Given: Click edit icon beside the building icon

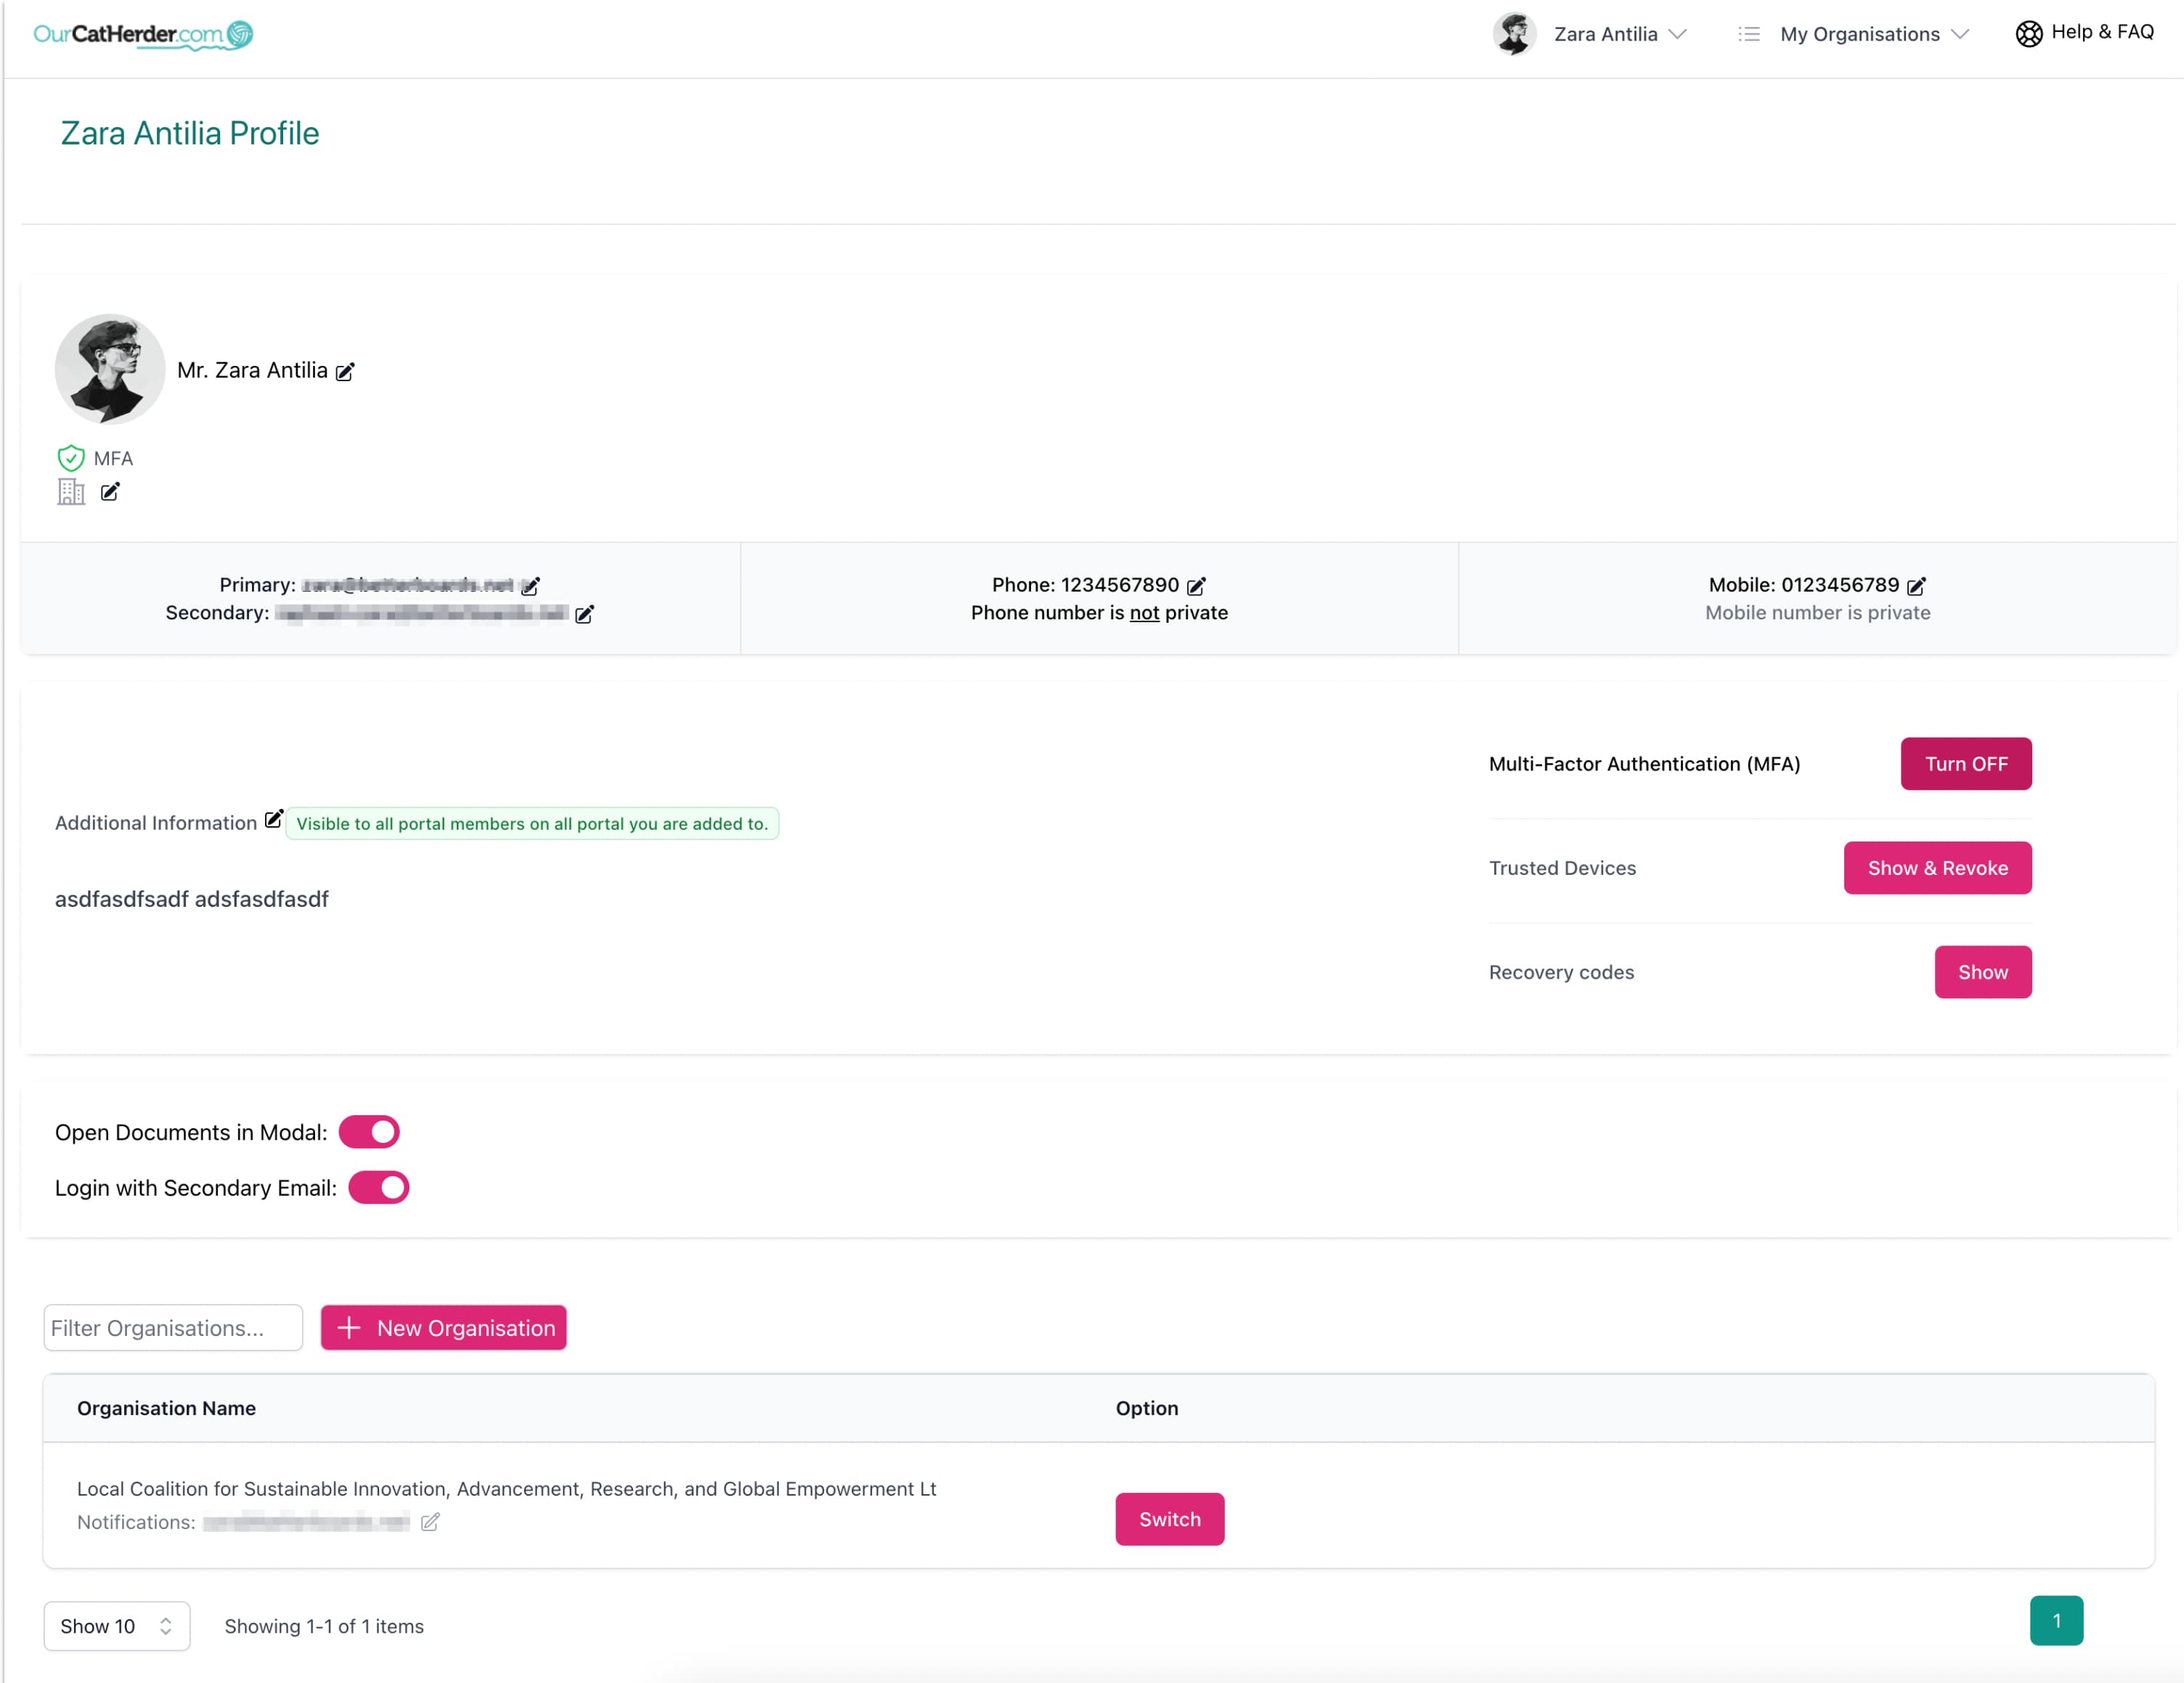Looking at the screenshot, I should click(x=110, y=491).
